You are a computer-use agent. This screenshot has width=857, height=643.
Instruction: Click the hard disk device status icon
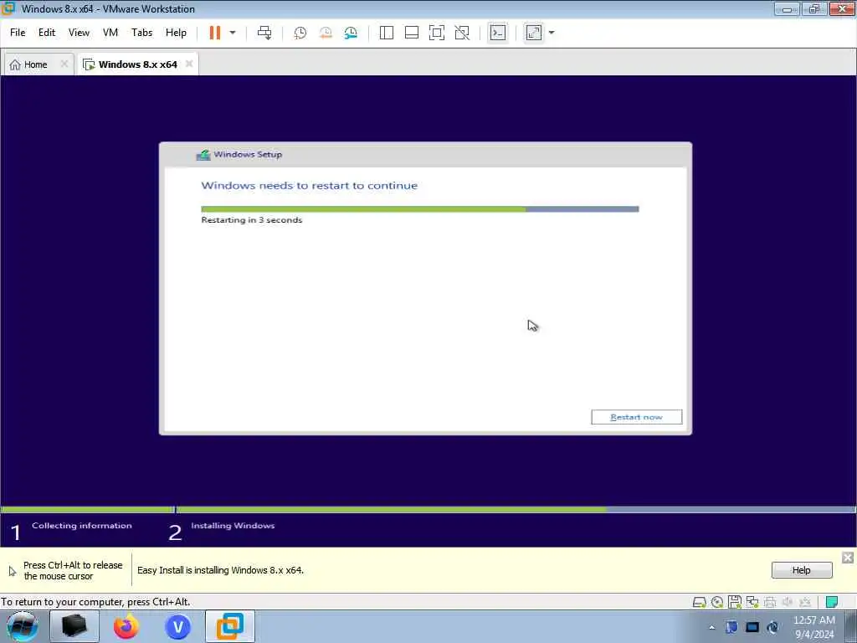(699, 603)
